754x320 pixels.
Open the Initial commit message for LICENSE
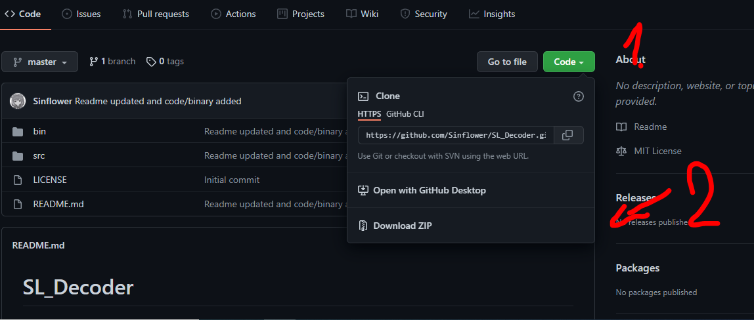coord(232,180)
